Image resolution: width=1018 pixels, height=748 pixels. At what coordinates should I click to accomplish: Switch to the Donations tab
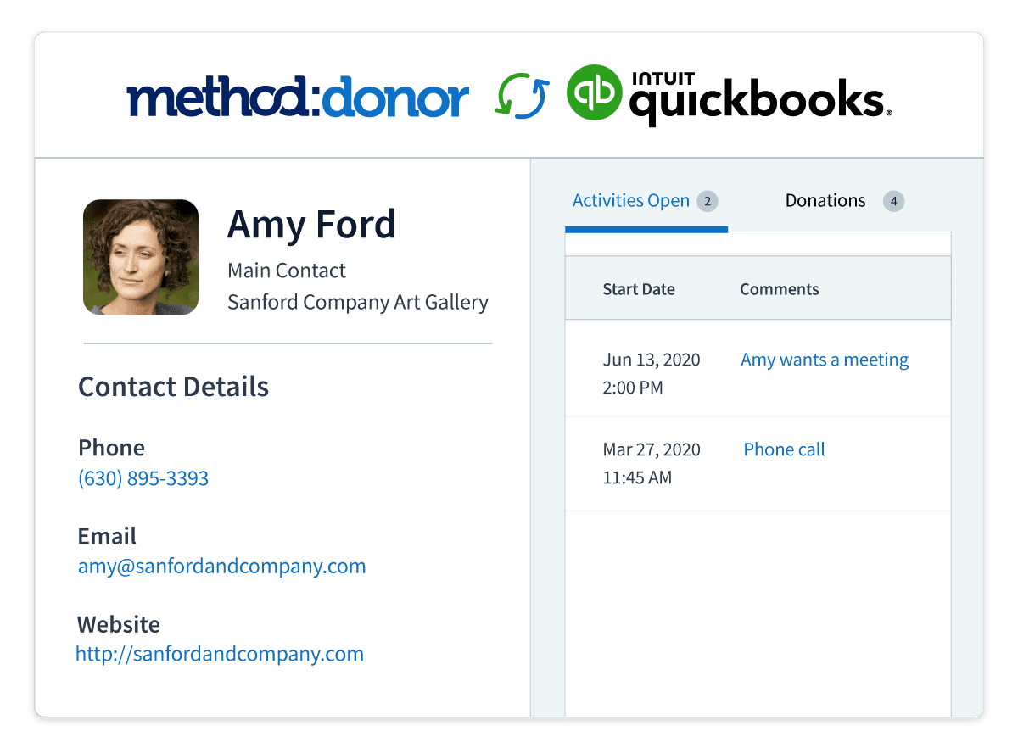825,201
